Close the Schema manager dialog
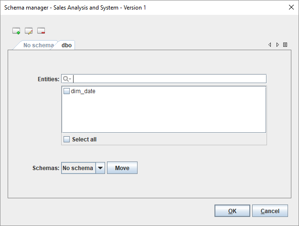The height and width of the screenshot is (226, 299). coord(291,7)
